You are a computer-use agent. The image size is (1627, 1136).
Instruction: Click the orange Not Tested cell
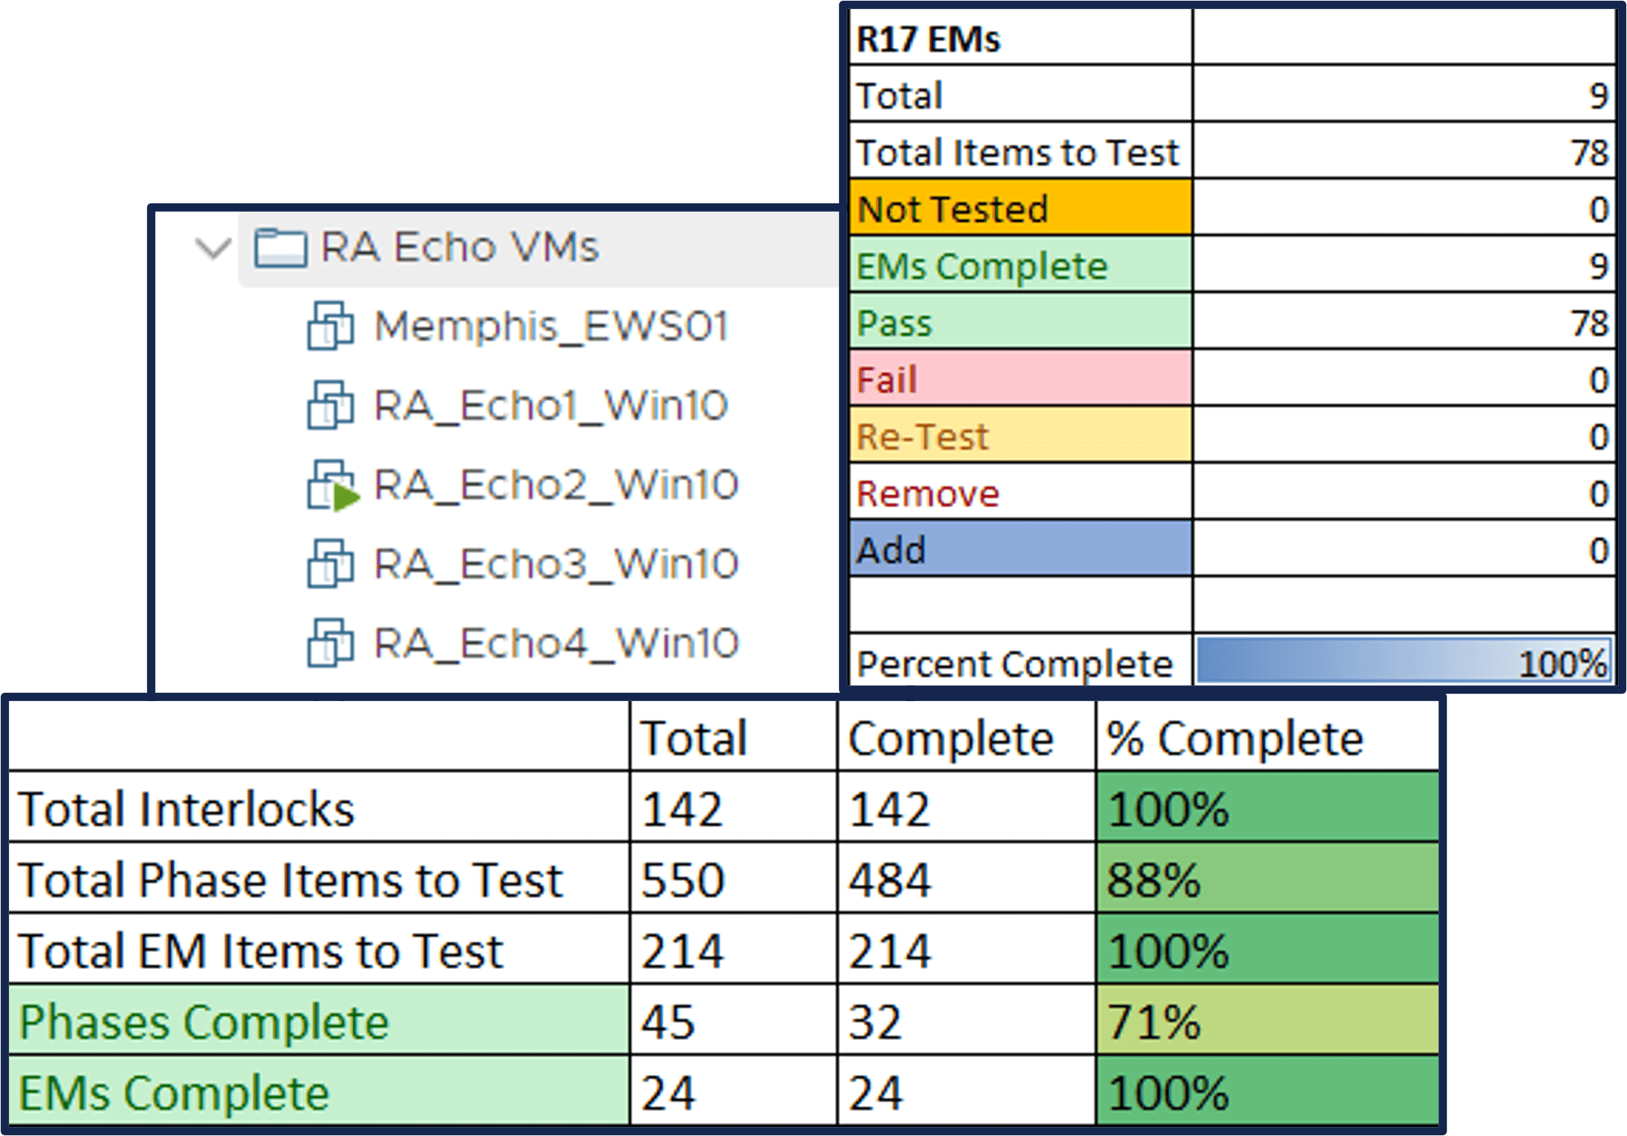coord(1021,208)
